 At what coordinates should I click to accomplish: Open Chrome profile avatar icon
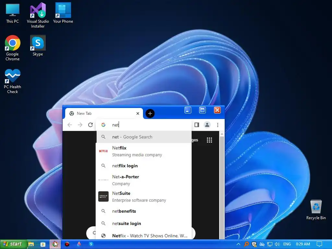tap(207, 125)
